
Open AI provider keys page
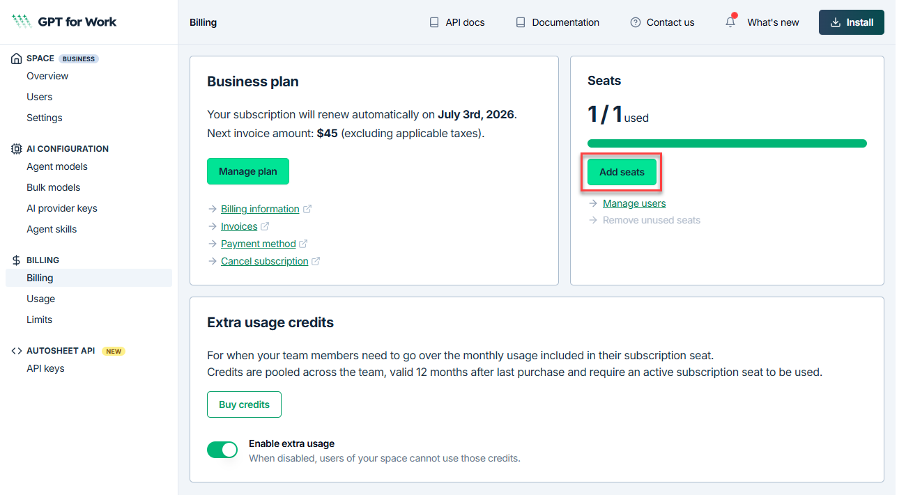pyautogui.click(x=62, y=208)
